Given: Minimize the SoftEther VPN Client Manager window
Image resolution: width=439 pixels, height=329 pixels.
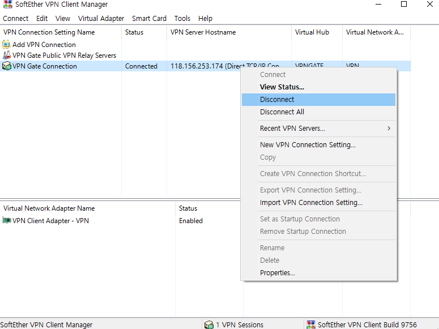Looking at the screenshot, I should pos(378,4).
